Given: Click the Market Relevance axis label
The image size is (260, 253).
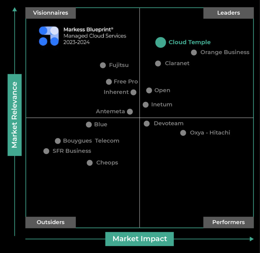Looking at the screenshot, I should pyautogui.click(x=14, y=115).
